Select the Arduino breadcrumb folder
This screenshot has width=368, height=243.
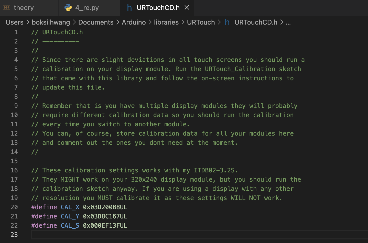click(x=134, y=22)
